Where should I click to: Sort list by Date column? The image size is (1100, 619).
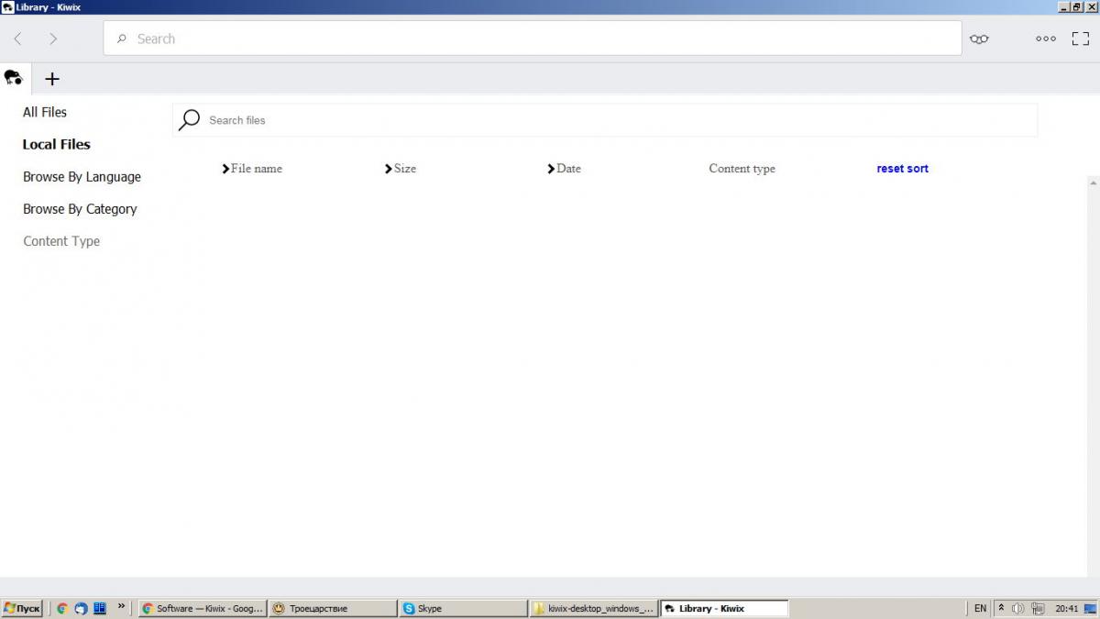(x=564, y=169)
